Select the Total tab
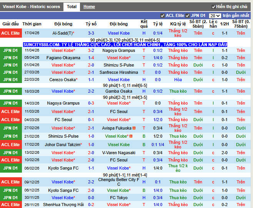This screenshot has height=208, width=253. [72, 7]
